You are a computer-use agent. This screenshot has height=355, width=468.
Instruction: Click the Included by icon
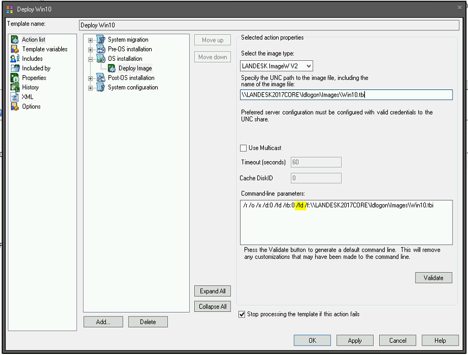(x=14, y=68)
